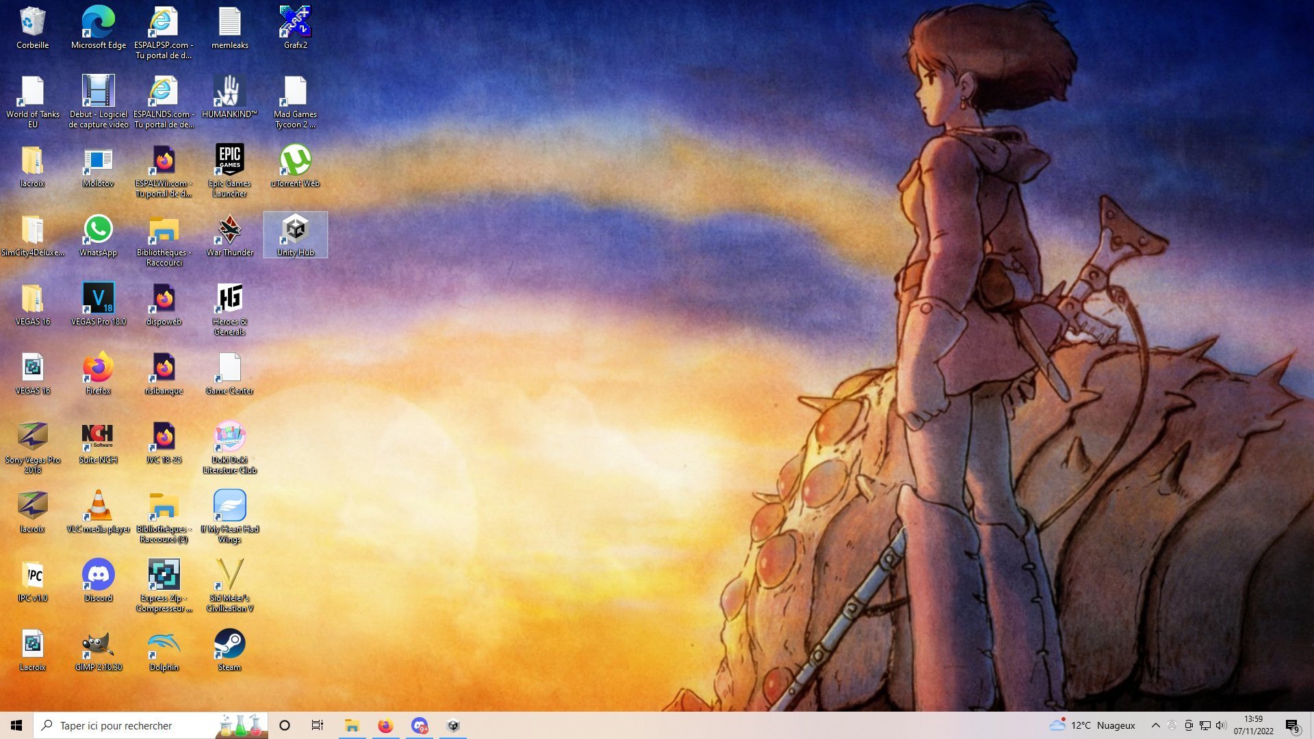The width and height of the screenshot is (1314, 739).
Task: Select Sid Meier's Civilization V icon
Action: [x=229, y=575]
